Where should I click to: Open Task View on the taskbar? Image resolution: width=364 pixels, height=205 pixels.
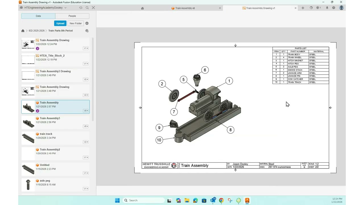click(169, 200)
